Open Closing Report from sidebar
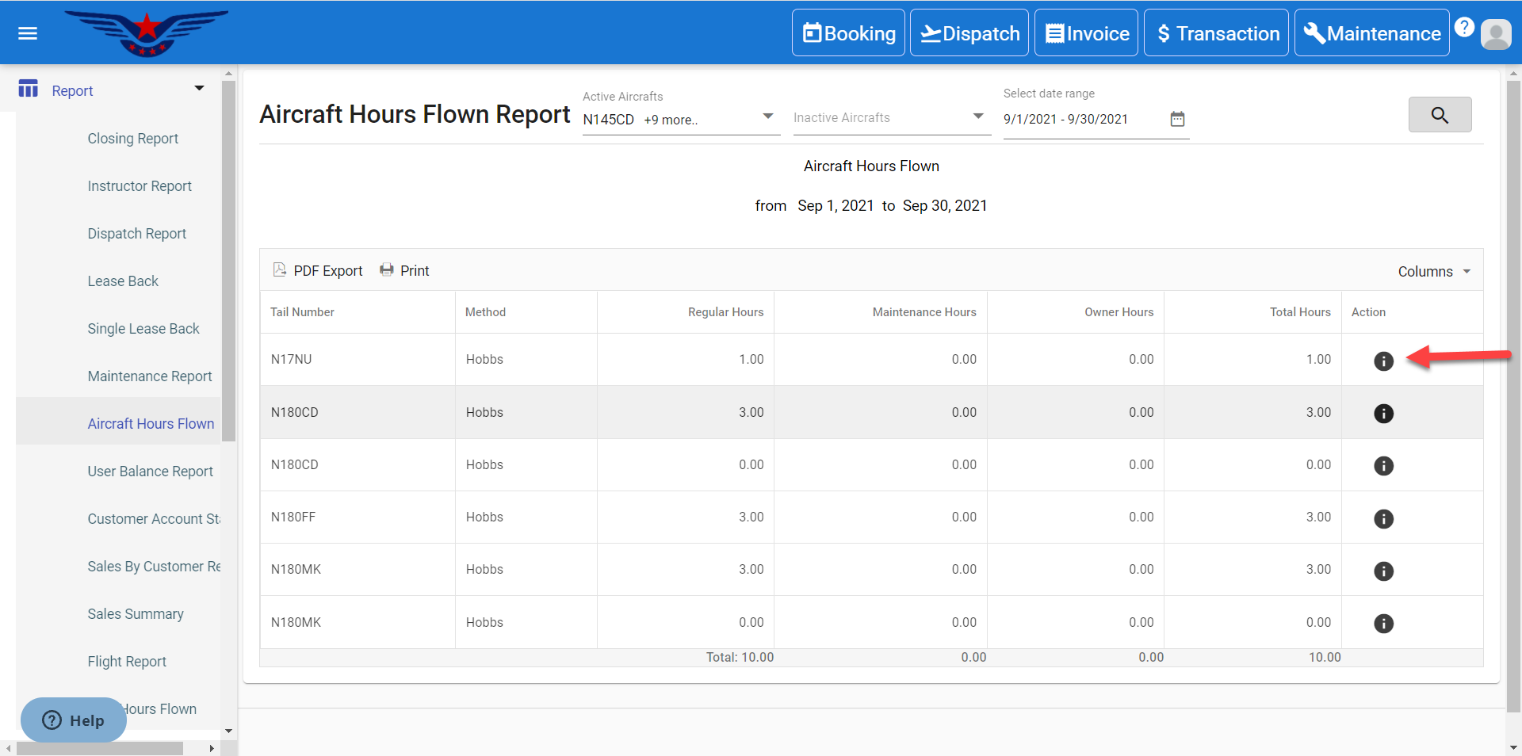This screenshot has width=1522, height=756. (x=132, y=139)
